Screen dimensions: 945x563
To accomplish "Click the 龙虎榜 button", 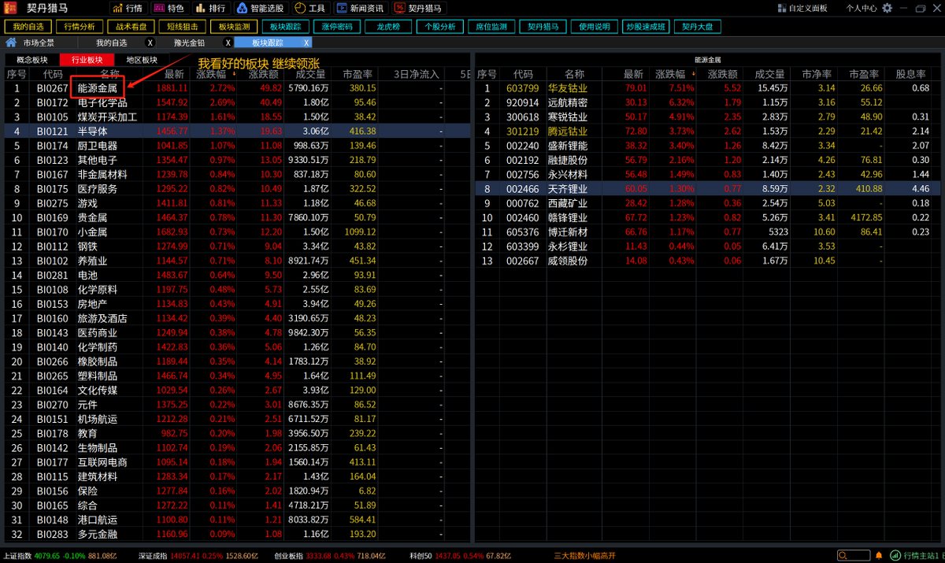I will pos(388,26).
